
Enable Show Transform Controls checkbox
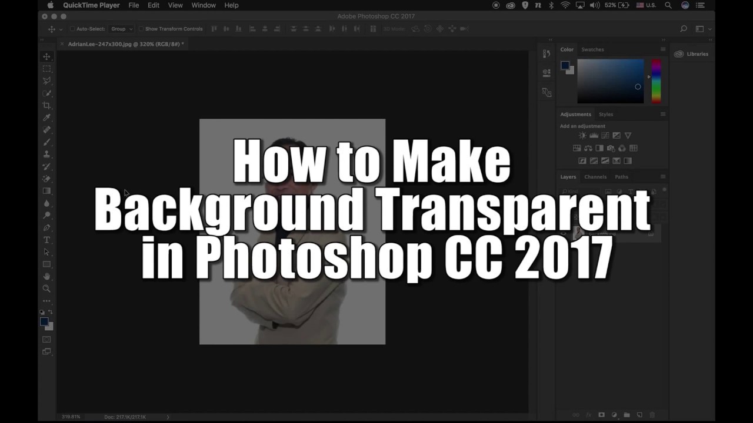coord(141,29)
